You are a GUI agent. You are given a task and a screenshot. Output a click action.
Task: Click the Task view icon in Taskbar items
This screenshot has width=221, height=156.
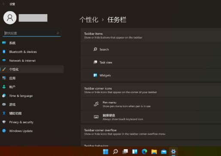[95, 62]
